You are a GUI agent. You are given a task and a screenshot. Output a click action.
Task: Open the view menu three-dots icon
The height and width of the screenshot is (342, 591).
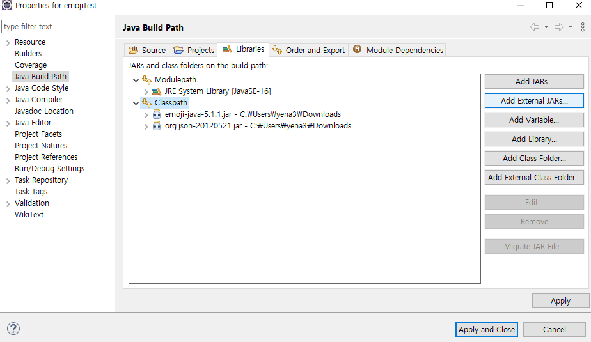click(x=583, y=27)
